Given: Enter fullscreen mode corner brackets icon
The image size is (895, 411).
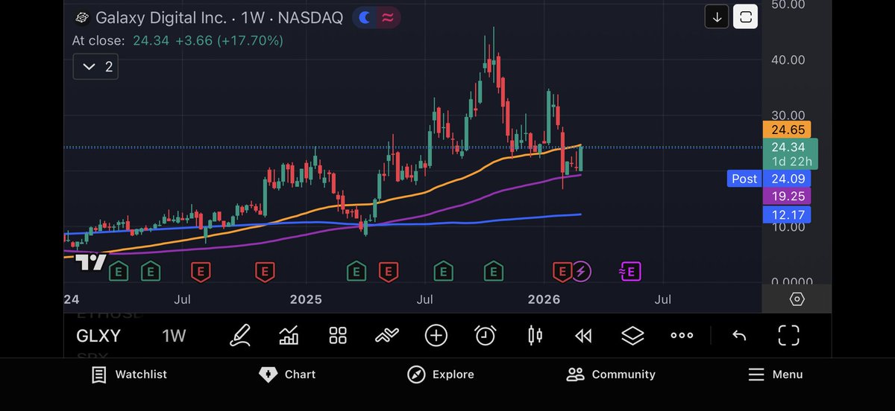Looking at the screenshot, I should click(788, 336).
